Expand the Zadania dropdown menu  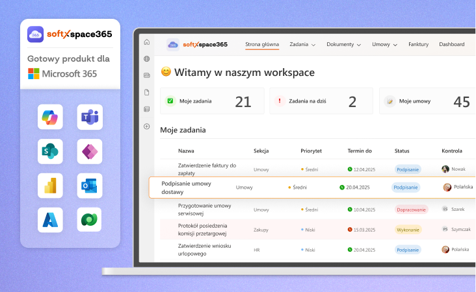(302, 45)
